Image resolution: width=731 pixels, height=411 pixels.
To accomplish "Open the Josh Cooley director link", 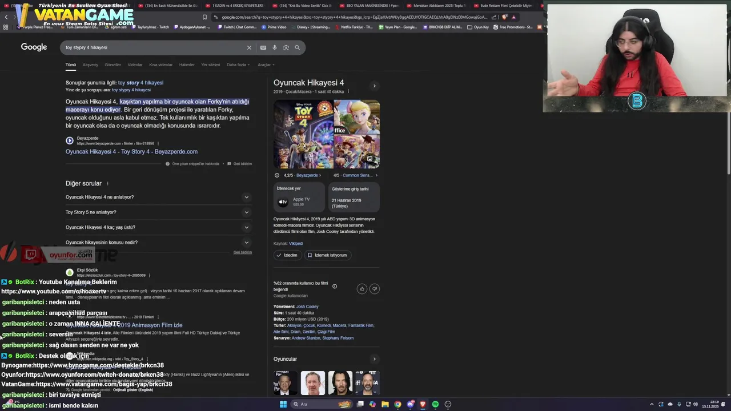I will [307, 307].
